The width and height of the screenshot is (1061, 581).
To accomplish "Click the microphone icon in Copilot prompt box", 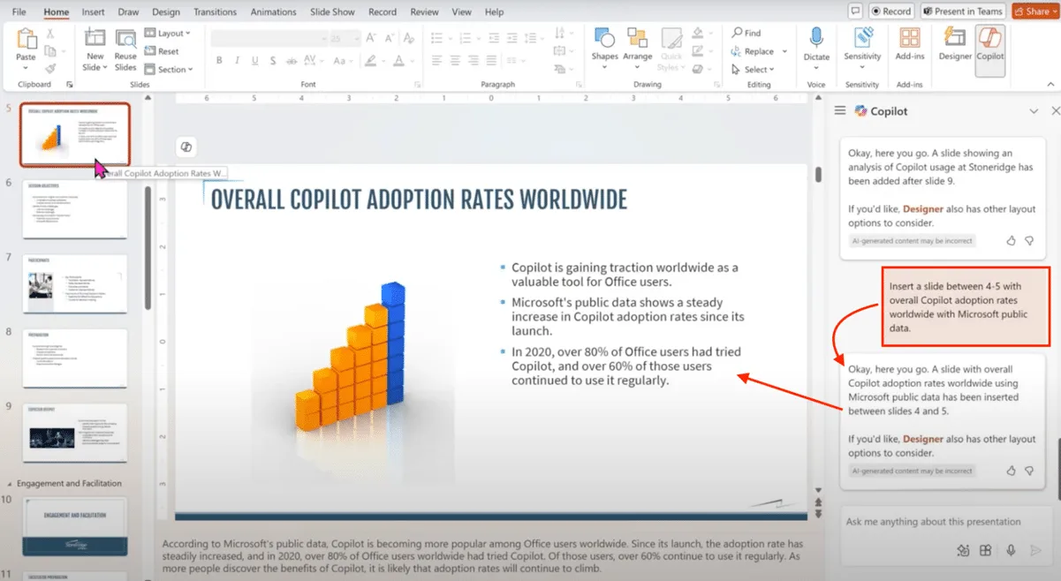I will pos(1012,550).
